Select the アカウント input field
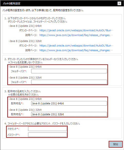 click(48, 129)
